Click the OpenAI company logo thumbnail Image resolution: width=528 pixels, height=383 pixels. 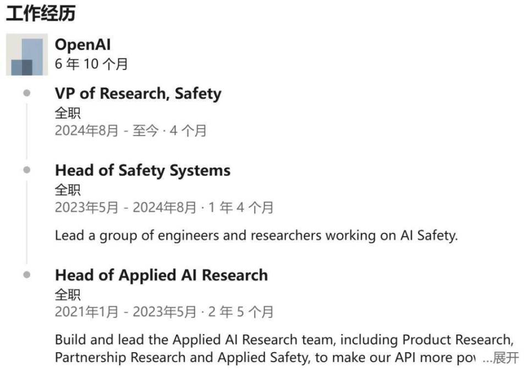tap(27, 54)
